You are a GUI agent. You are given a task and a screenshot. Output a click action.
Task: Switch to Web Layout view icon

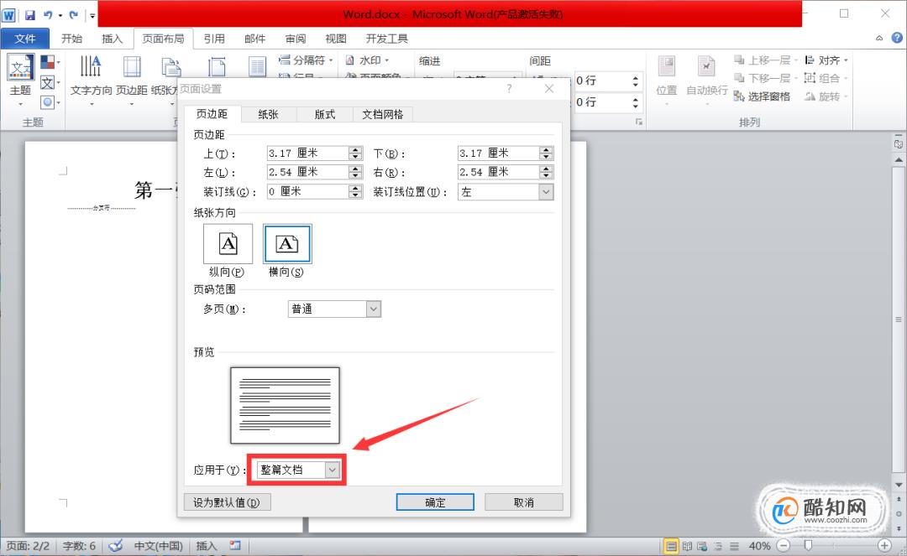702,546
